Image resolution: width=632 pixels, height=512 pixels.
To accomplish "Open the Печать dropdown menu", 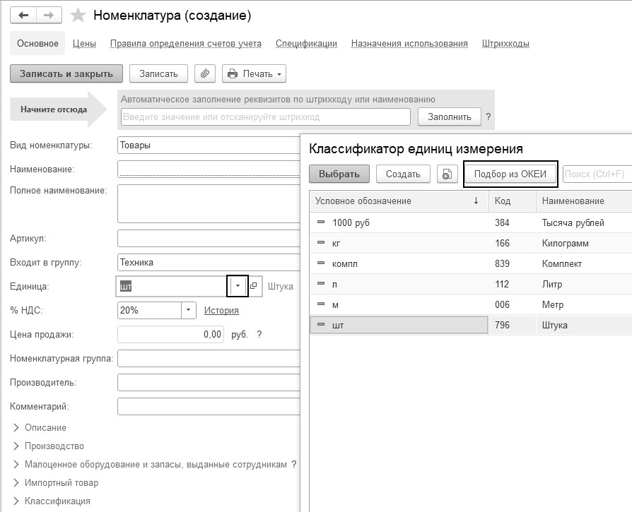I will (x=254, y=73).
